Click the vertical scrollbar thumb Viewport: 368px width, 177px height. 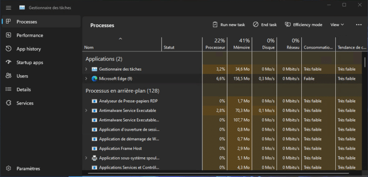pyautogui.click(x=365, y=62)
